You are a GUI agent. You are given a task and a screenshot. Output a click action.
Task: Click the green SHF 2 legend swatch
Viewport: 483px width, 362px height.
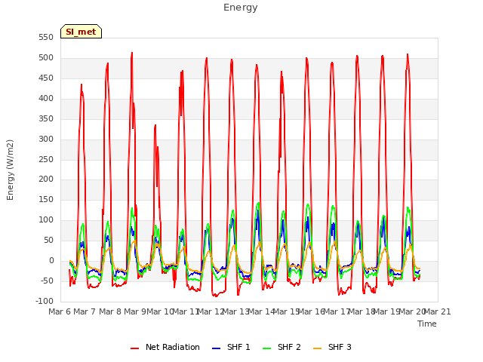[266, 348]
